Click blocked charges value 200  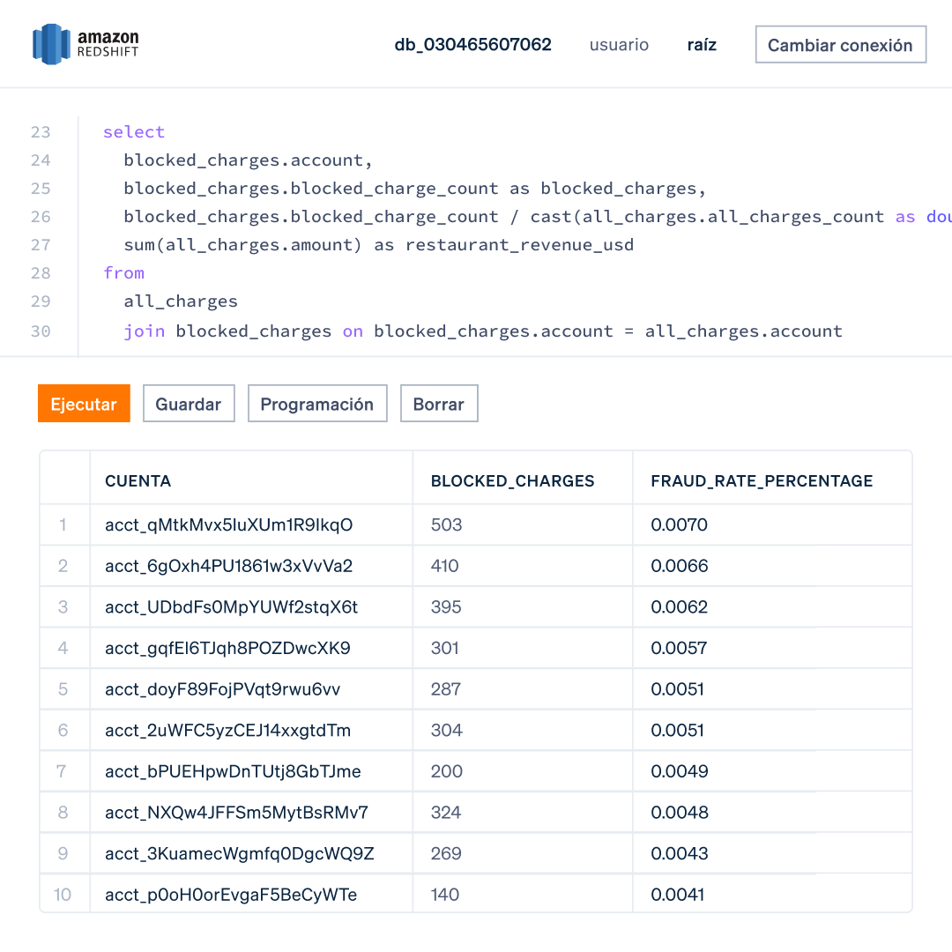[446, 771]
